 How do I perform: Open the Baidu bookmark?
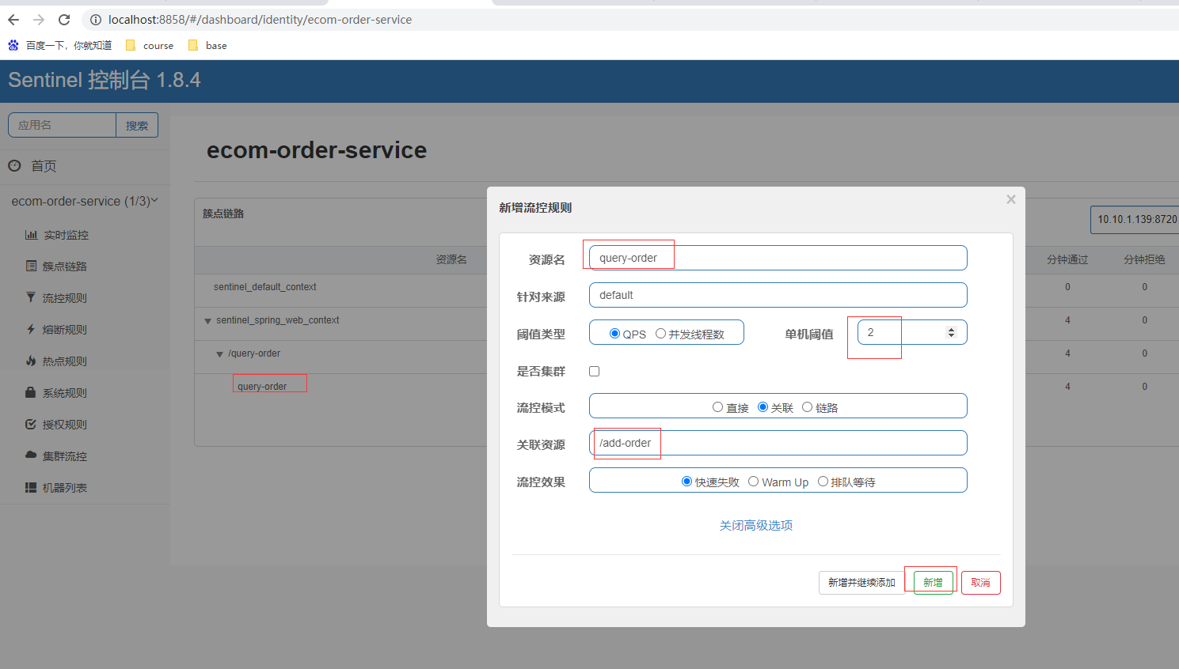pos(60,45)
